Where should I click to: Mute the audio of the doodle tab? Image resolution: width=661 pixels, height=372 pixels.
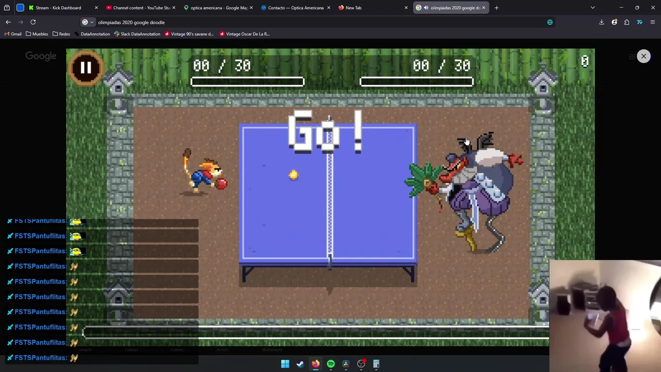(x=426, y=8)
